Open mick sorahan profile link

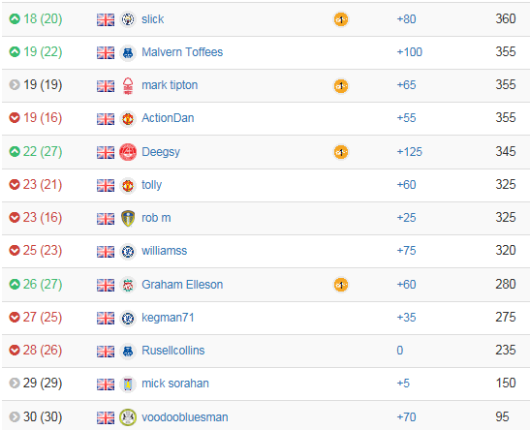(x=175, y=384)
